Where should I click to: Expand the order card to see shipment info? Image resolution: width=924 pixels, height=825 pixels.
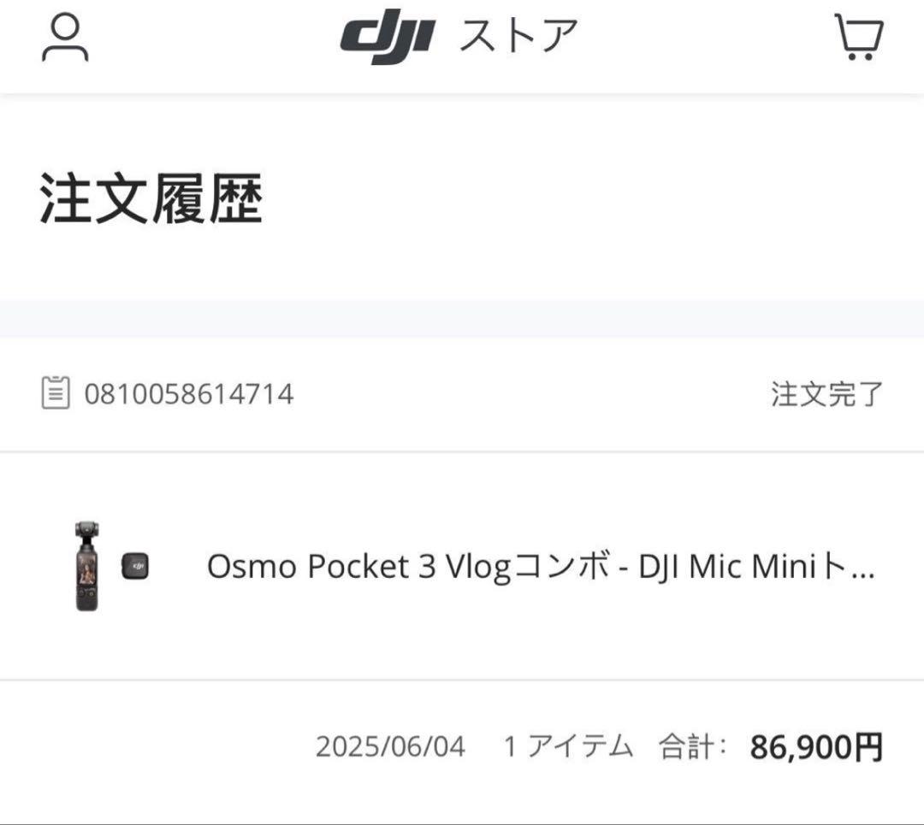coord(462,566)
